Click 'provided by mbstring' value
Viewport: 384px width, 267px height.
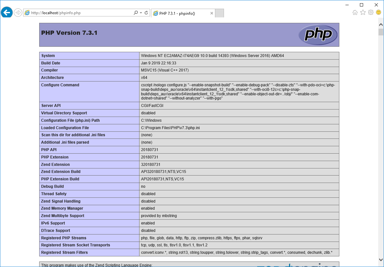tap(159, 216)
